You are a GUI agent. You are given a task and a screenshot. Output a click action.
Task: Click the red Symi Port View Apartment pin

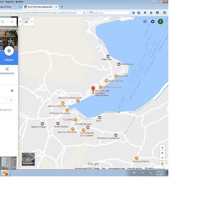(93, 89)
